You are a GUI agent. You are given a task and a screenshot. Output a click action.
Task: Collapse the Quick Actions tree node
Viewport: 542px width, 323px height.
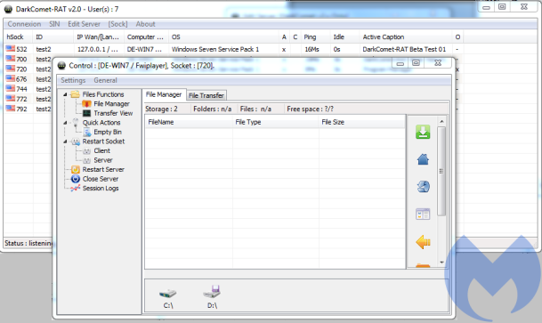click(x=65, y=123)
